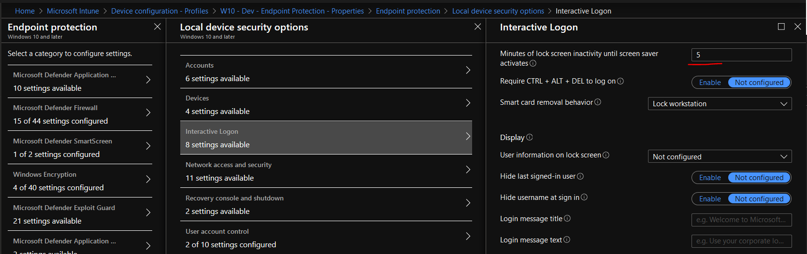Go to Microsoft Intune breadcrumb link
This screenshot has width=807, height=254.
73,11
